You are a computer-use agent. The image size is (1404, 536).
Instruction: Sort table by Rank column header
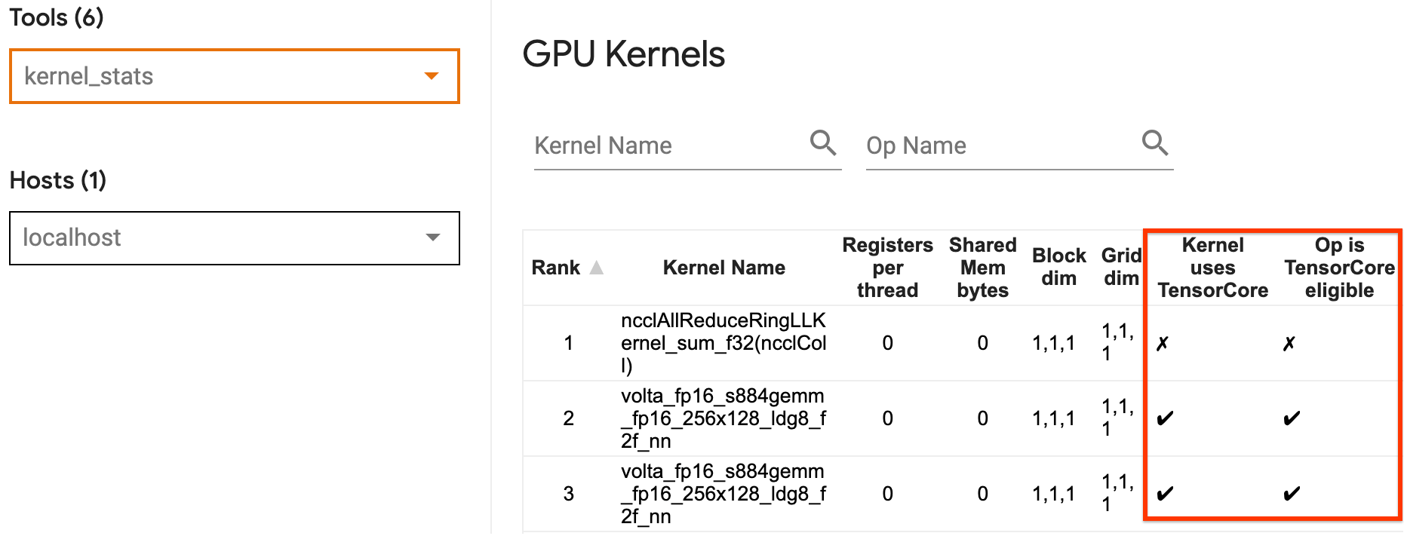556,268
